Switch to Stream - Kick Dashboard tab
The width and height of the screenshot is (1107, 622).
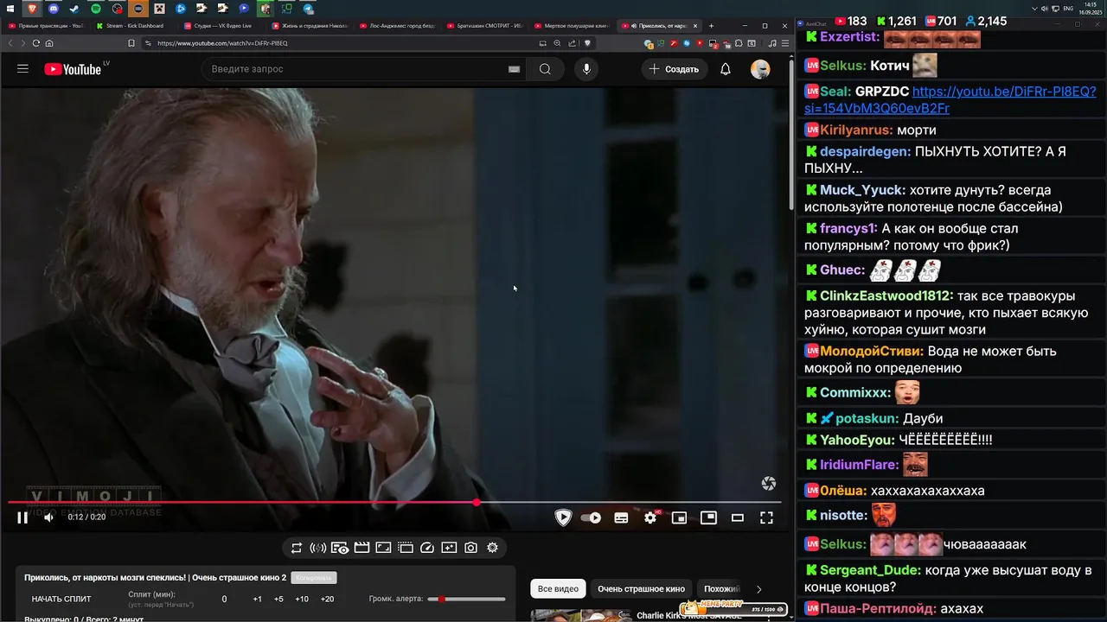click(x=134, y=26)
